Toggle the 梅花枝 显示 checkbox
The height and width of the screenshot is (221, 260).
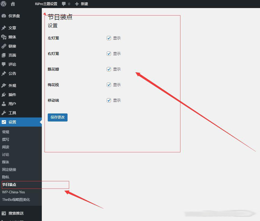(109, 85)
